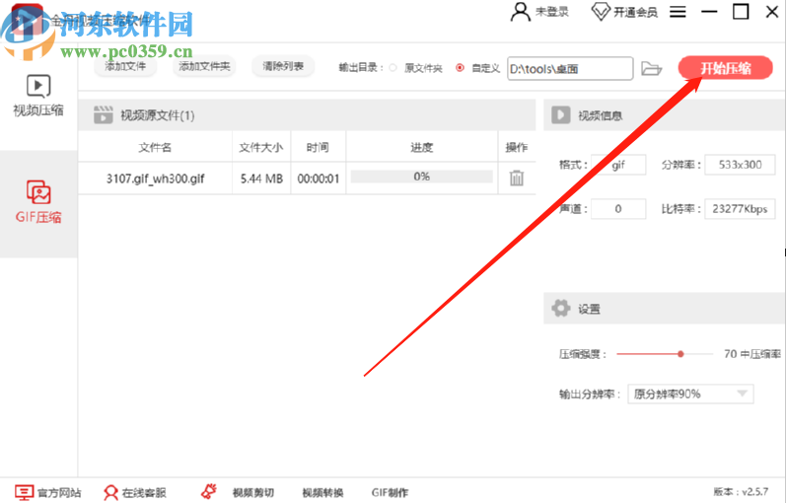Start compression with 开始压缩
The height and width of the screenshot is (503, 786).
click(x=725, y=68)
